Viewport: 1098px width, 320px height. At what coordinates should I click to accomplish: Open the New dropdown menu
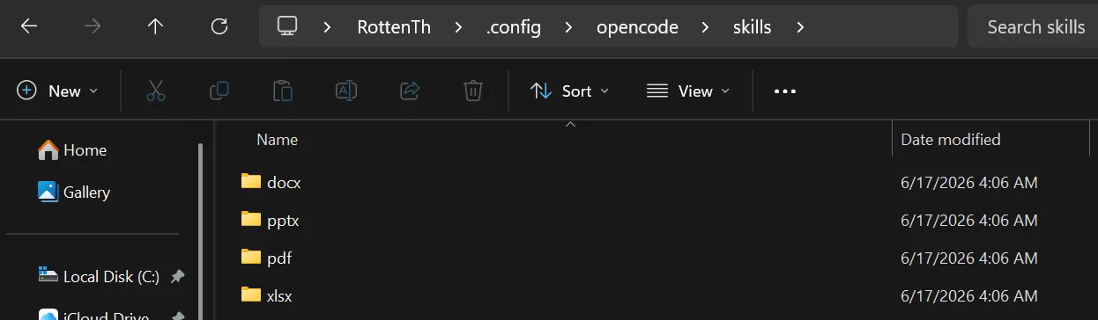[x=58, y=91]
